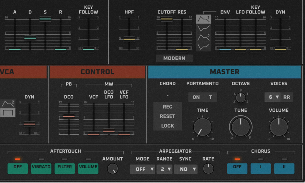Viewport: 305px width, 183px height.
Task: Select the envelope 1 shape icon
Action: pos(203,18)
